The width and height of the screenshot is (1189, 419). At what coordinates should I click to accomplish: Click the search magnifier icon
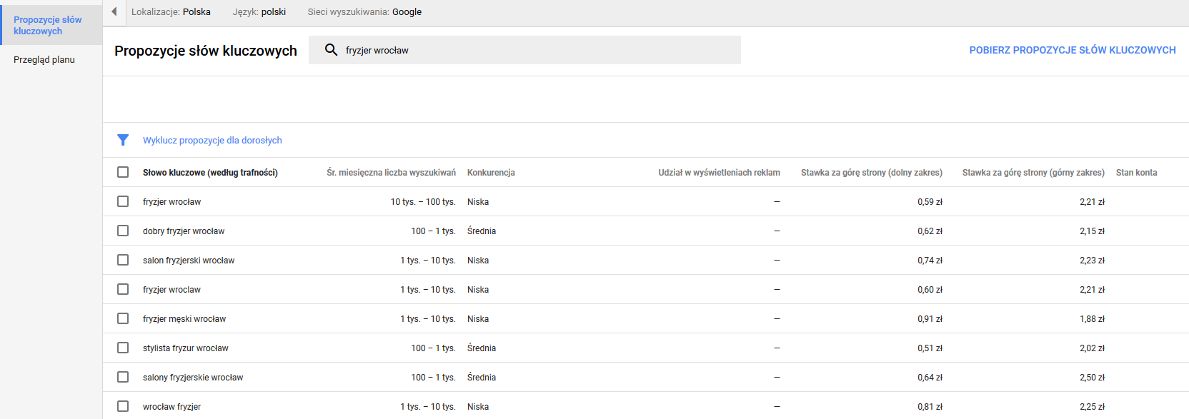(331, 49)
